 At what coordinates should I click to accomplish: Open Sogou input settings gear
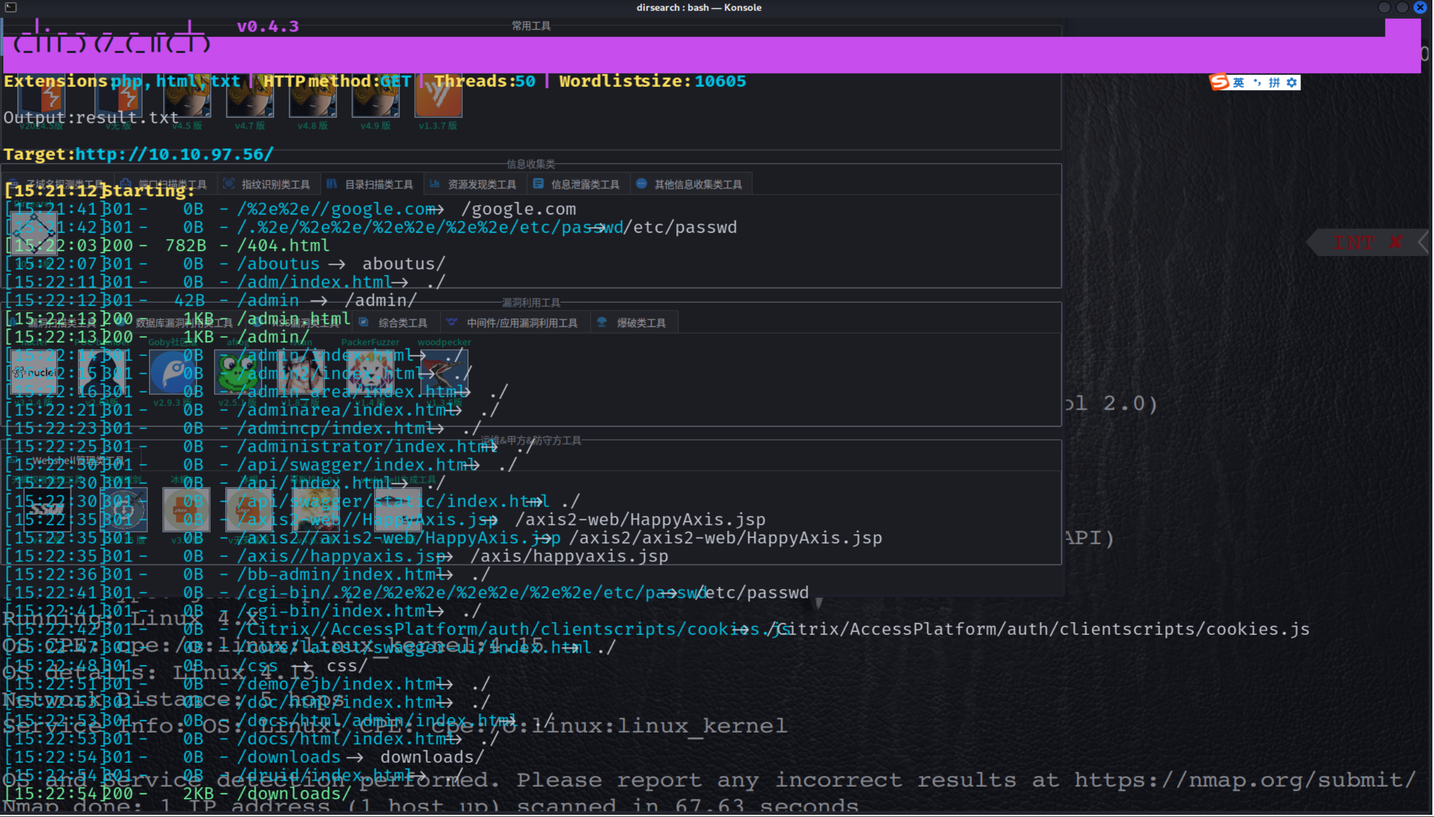click(x=1292, y=83)
